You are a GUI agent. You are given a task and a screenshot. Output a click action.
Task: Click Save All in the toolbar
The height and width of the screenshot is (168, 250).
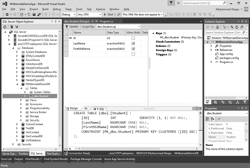click(39, 15)
